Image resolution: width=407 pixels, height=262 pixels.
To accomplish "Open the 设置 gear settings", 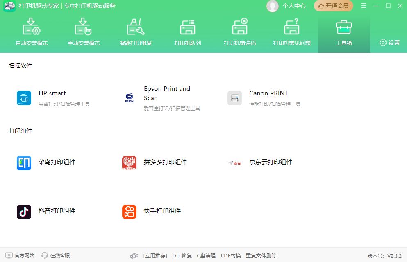I will (x=389, y=43).
